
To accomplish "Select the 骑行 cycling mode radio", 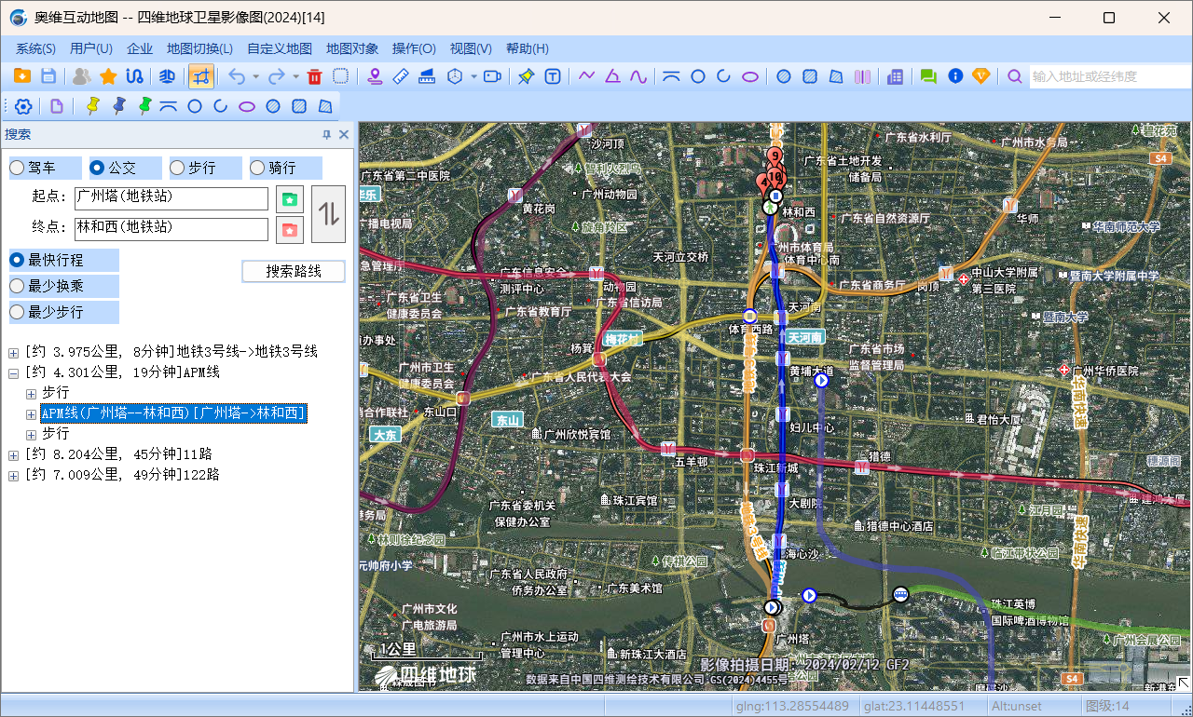I will click(x=257, y=168).
